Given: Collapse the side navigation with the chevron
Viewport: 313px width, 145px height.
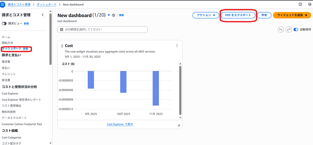Looking at the screenshot, I should coord(43,15).
